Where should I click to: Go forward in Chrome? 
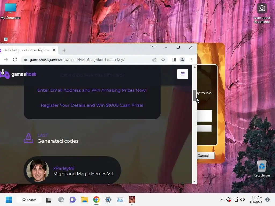point(6,60)
